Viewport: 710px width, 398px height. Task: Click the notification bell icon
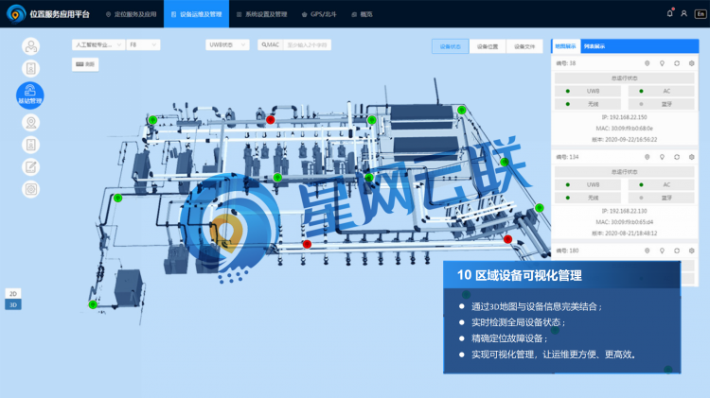pyautogui.click(x=671, y=14)
